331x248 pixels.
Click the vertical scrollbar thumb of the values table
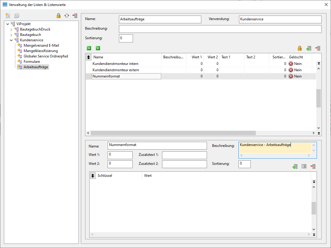(x=318, y=98)
